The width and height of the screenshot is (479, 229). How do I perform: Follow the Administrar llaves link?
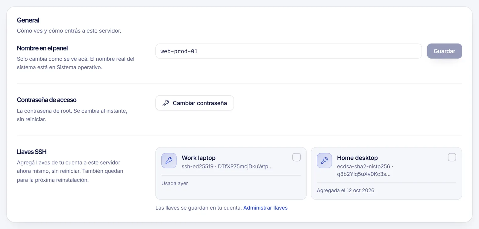coord(265,208)
